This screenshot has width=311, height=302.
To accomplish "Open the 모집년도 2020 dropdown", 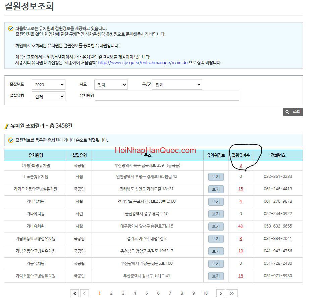I will (49, 85).
